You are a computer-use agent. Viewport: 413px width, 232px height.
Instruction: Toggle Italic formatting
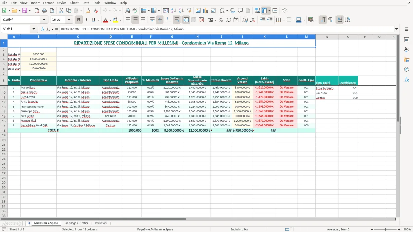[x=86, y=20]
